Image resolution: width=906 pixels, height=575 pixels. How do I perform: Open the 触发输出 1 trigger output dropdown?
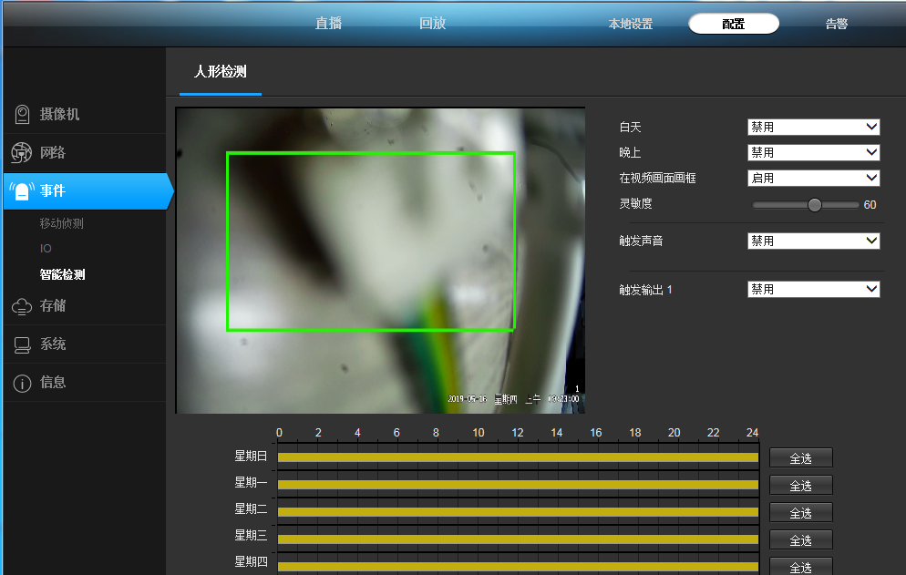click(812, 288)
